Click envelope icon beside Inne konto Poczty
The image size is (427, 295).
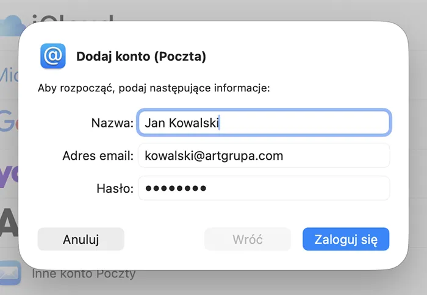(10, 273)
